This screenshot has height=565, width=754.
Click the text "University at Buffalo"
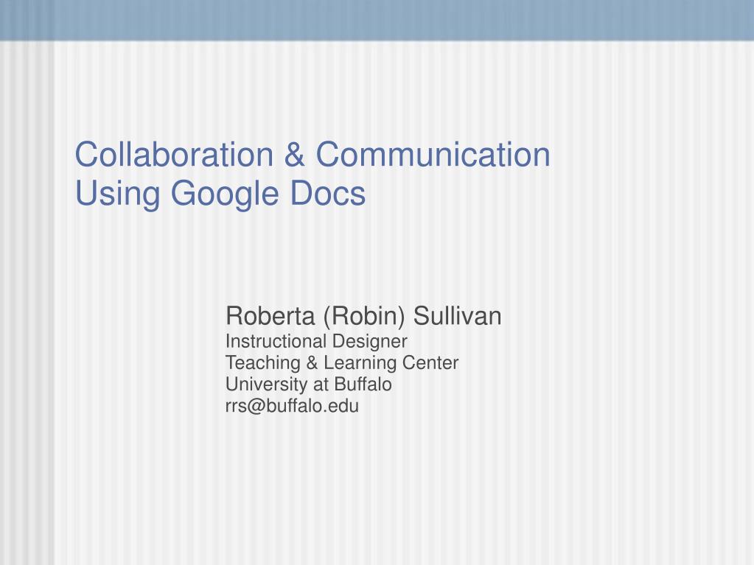(309, 385)
